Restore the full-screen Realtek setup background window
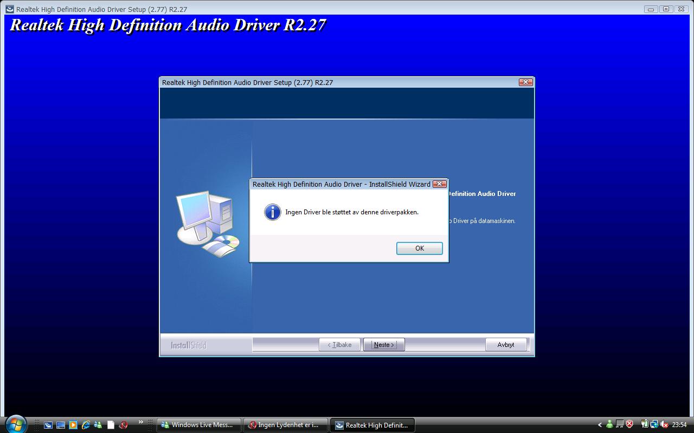Screen dimensions: 694x433 point(666,9)
